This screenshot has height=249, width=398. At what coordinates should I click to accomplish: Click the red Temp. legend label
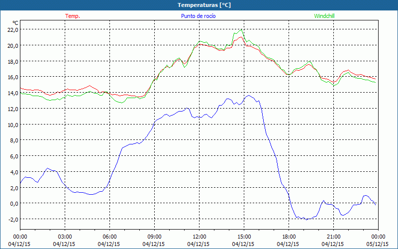73,16
